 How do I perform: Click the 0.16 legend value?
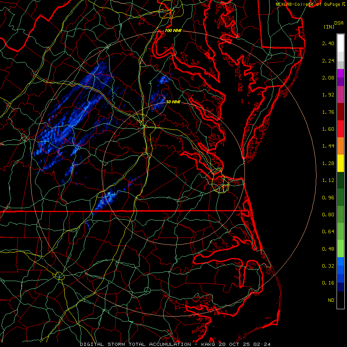point(328,283)
